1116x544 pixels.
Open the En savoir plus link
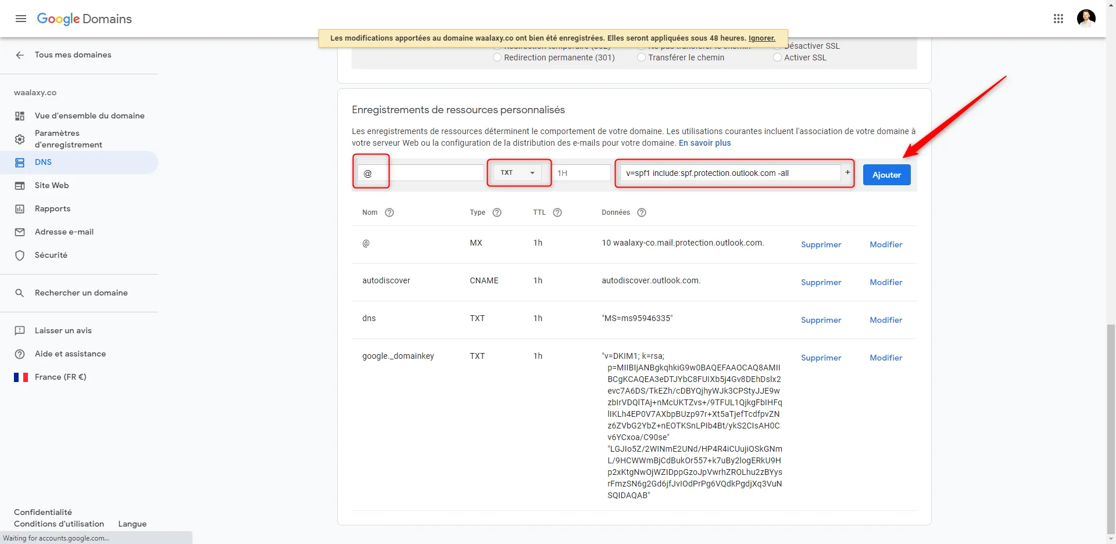point(704,143)
